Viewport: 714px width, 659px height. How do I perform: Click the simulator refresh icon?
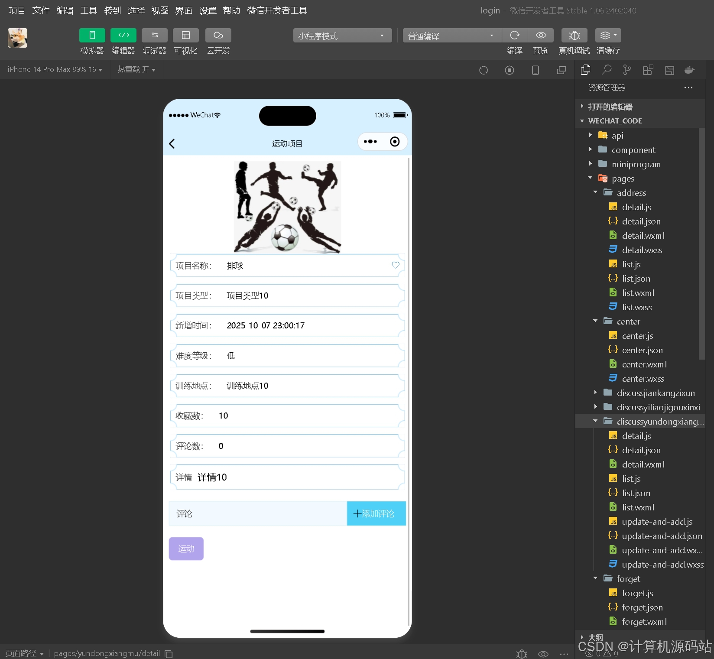coord(484,70)
